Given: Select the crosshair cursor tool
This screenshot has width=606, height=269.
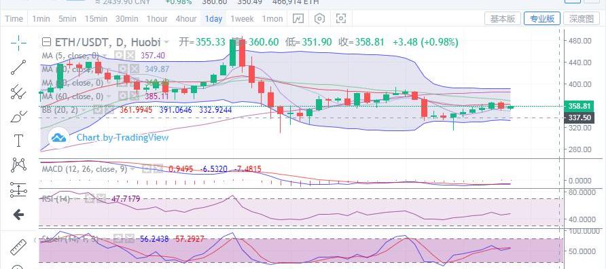Looking at the screenshot, I should pos(18,43).
